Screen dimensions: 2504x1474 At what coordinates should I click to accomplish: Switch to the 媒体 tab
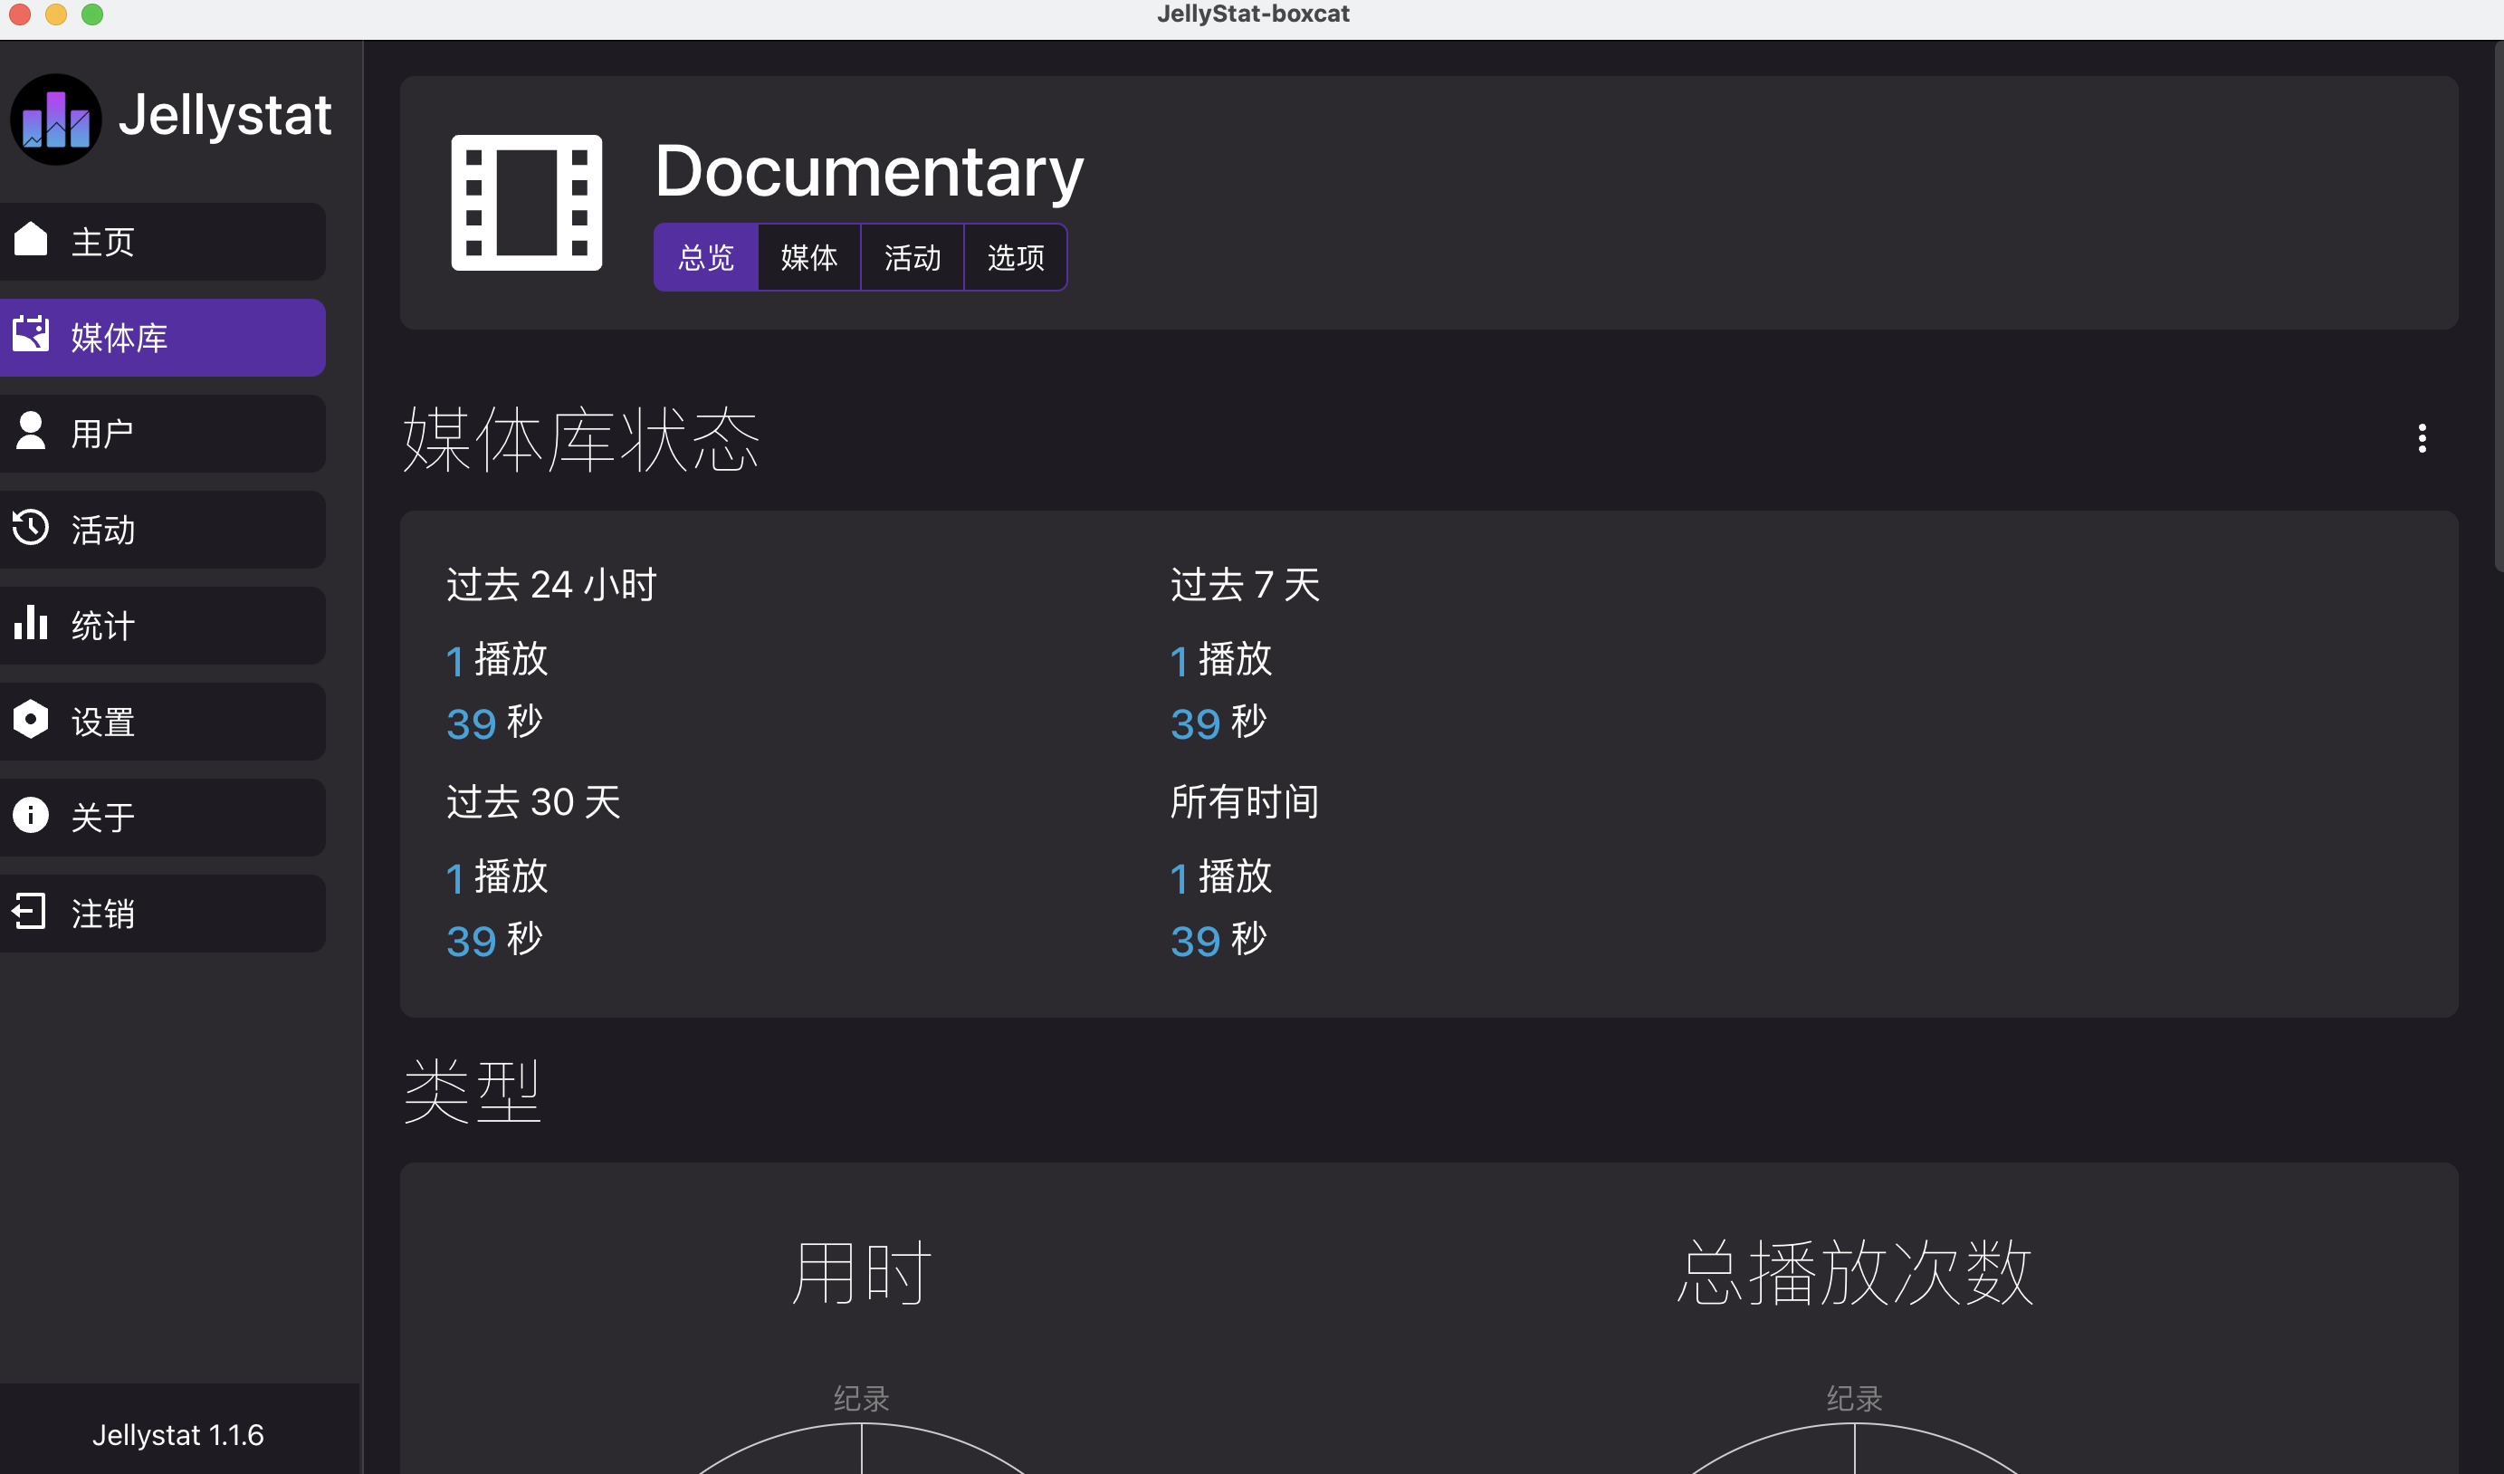(810, 257)
